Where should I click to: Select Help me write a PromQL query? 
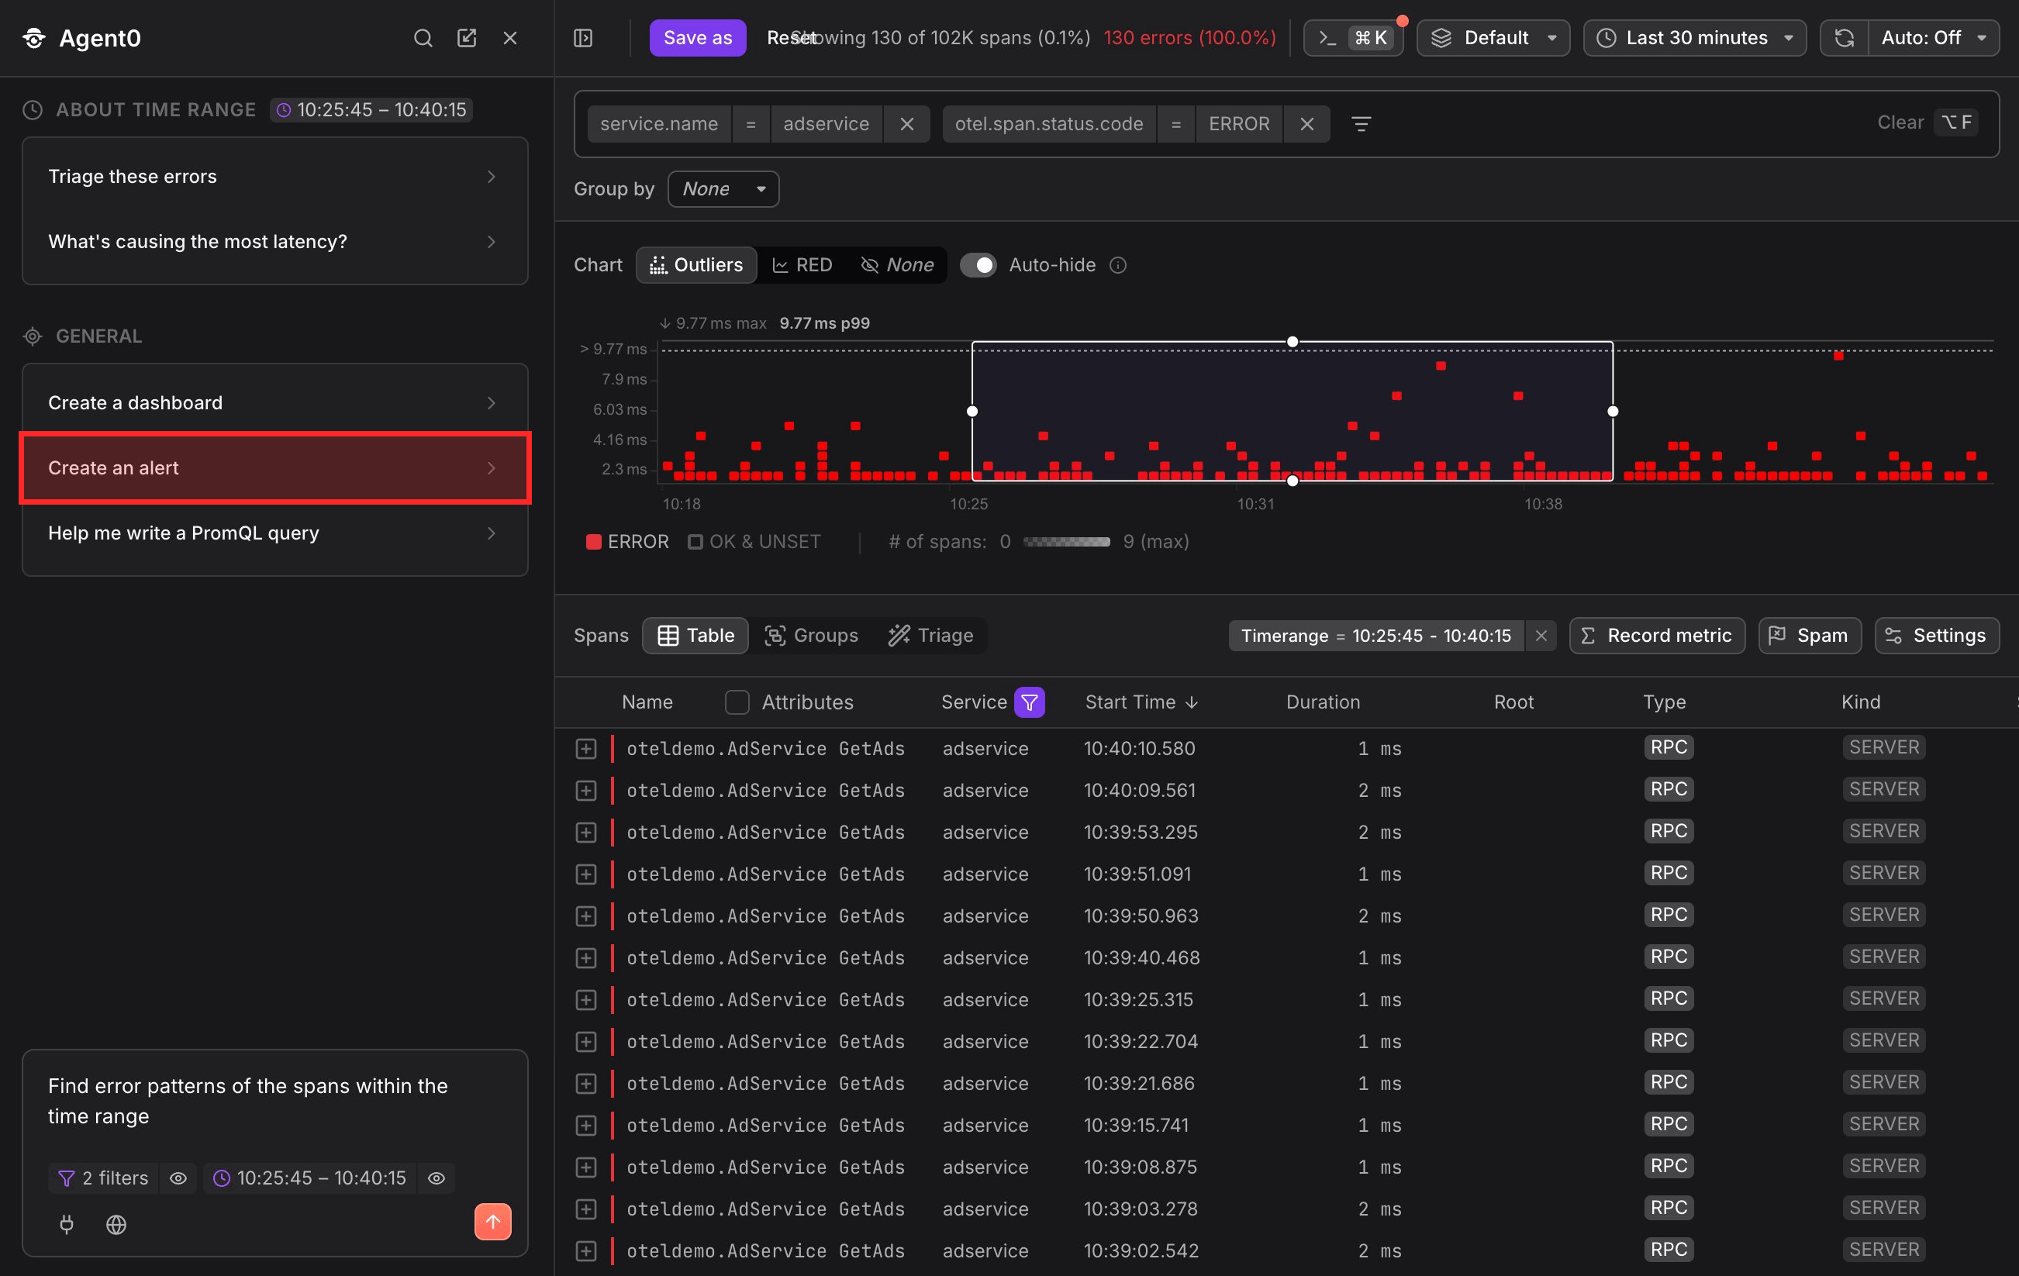click(x=274, y=533)
